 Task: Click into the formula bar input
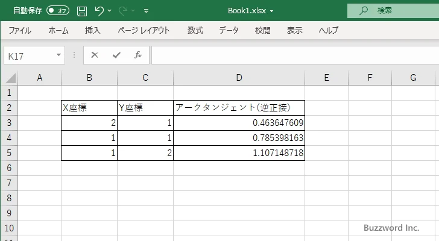coord(295,55)
